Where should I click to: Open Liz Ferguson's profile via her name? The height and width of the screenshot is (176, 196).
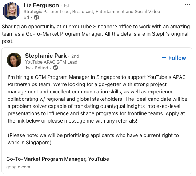tap(41, 5)
